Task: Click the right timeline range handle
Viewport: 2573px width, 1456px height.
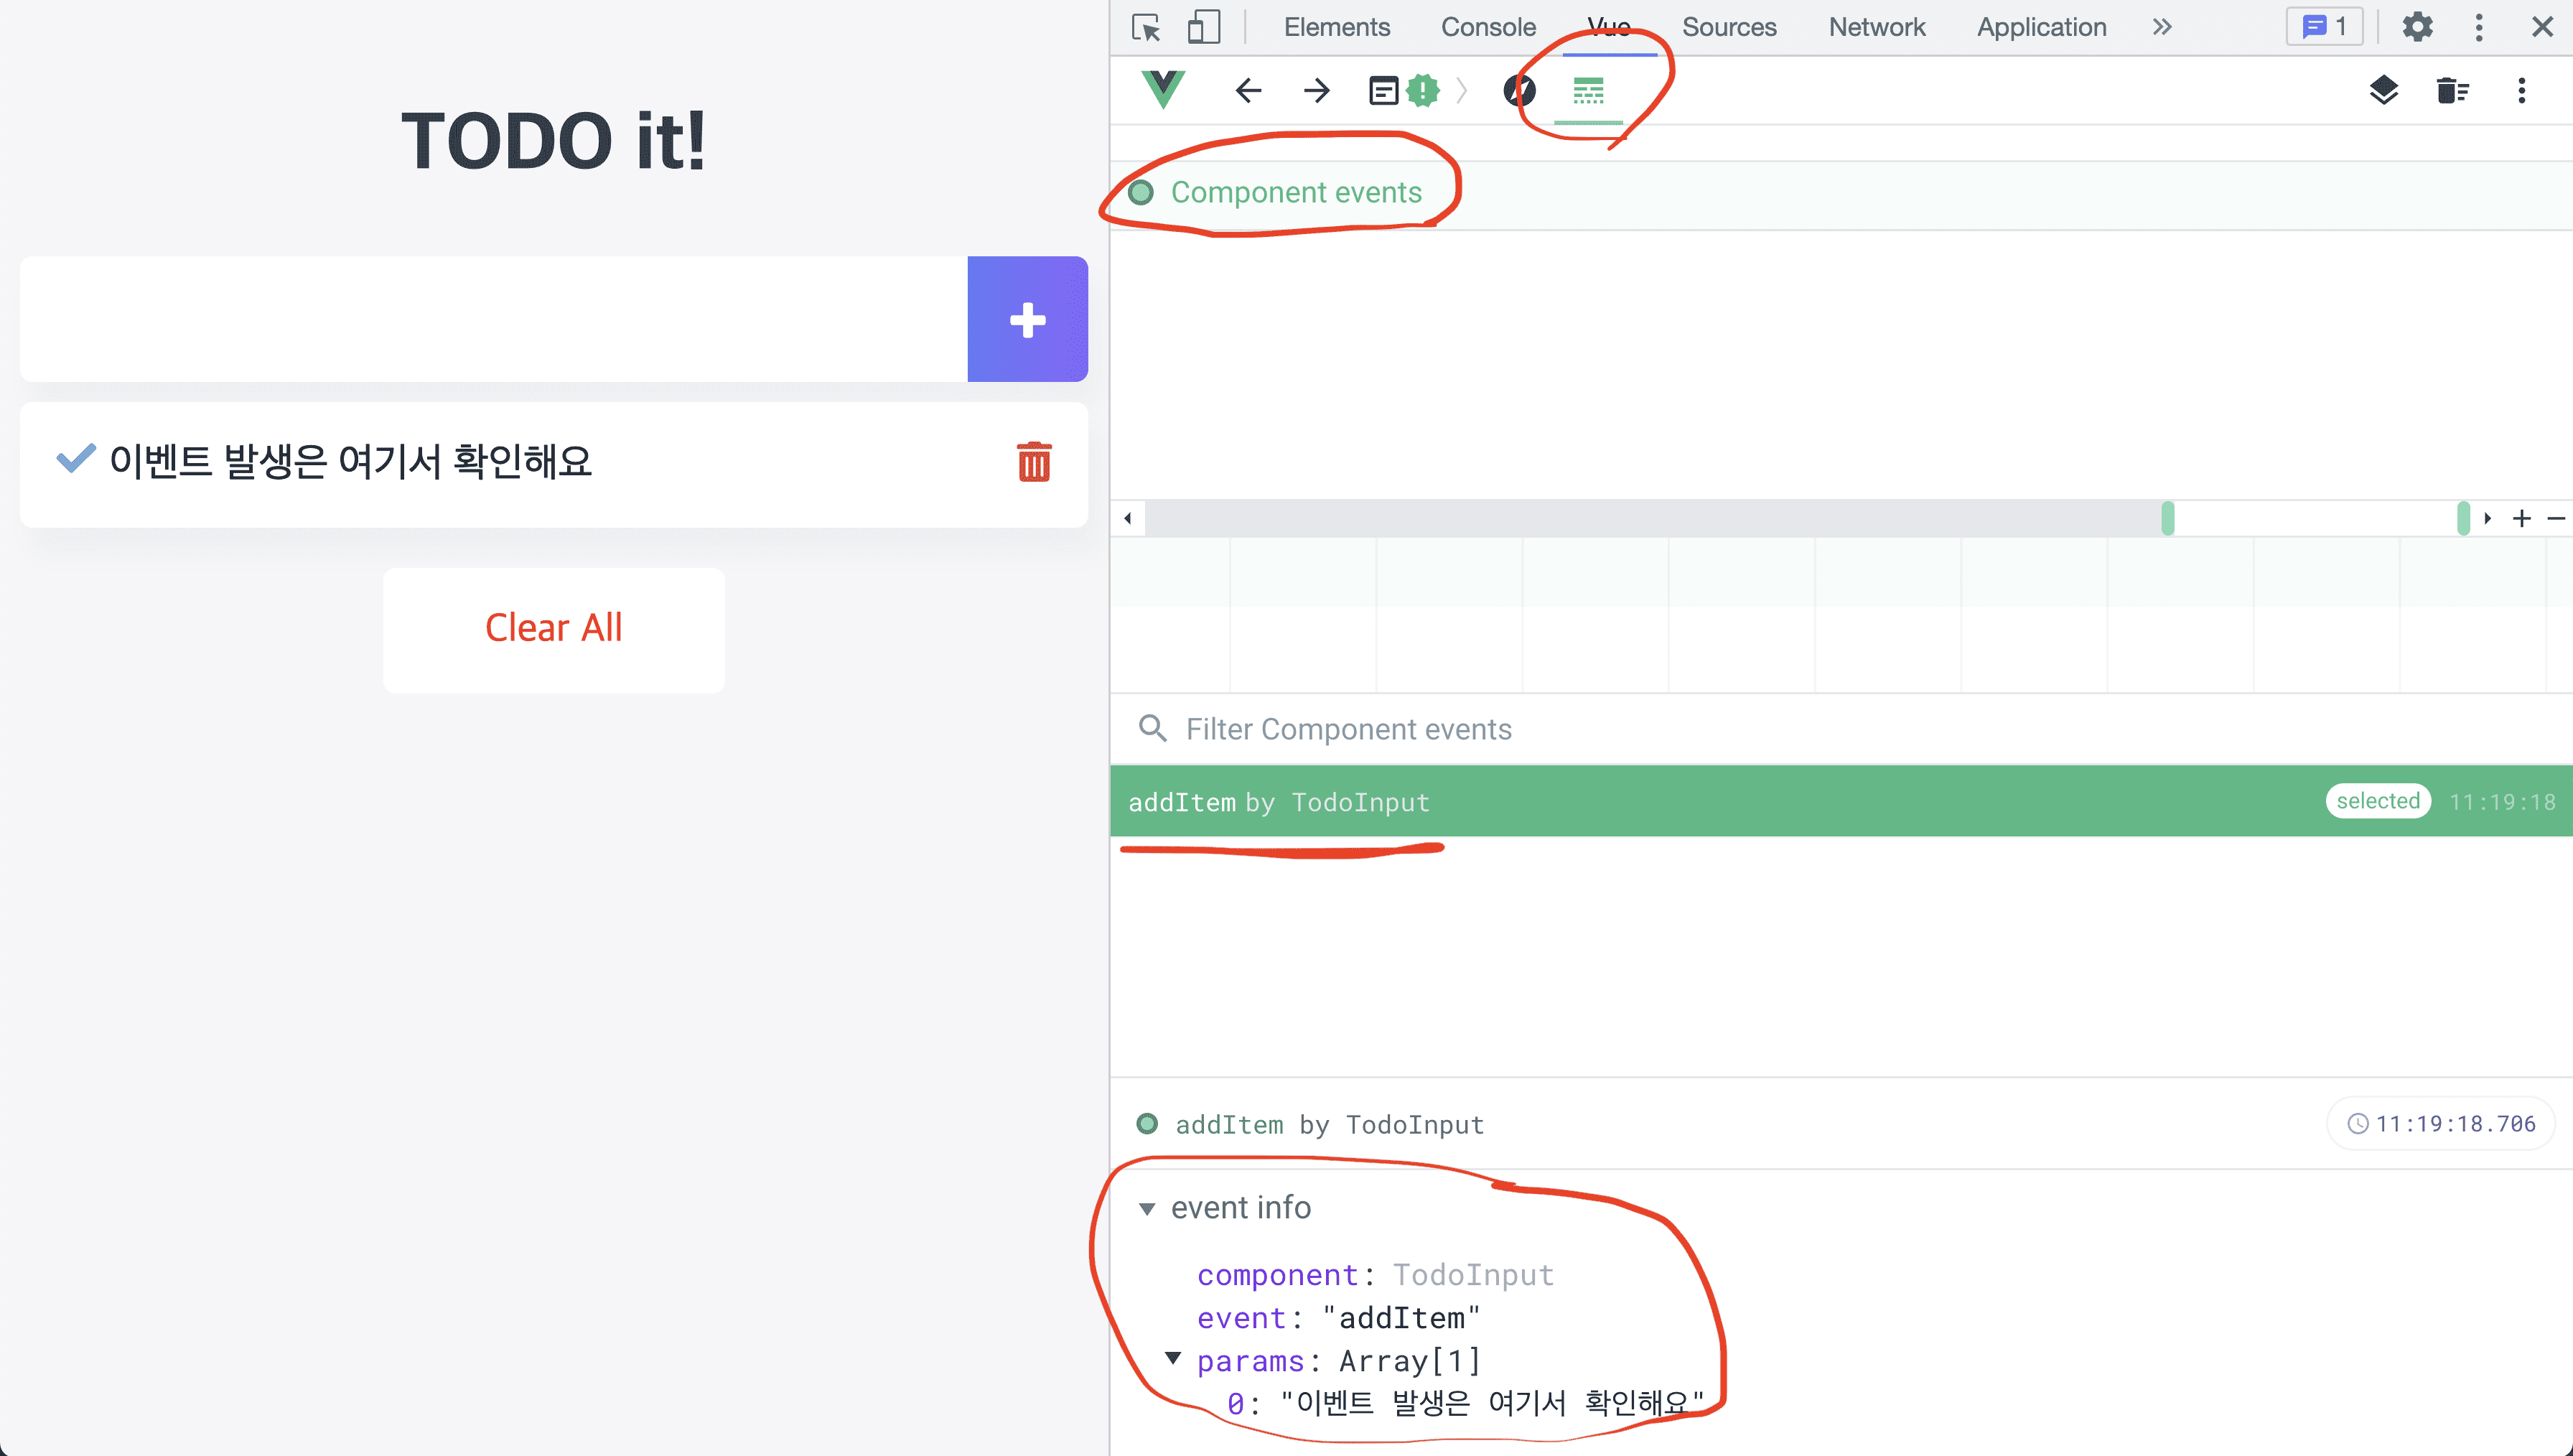Action: [2463, 518]
